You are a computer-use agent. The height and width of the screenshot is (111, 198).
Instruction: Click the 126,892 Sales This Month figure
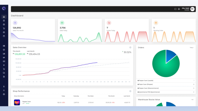click(x=17, y=28)
